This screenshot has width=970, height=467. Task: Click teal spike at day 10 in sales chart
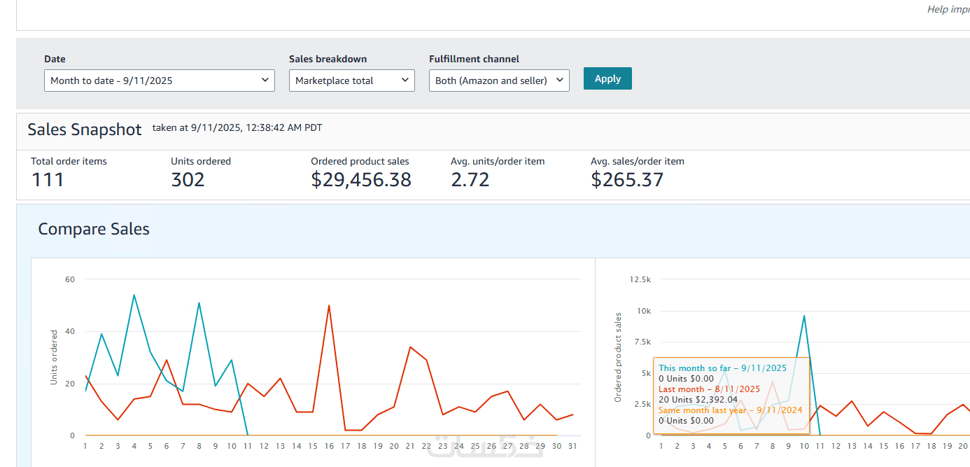[804, 316]
